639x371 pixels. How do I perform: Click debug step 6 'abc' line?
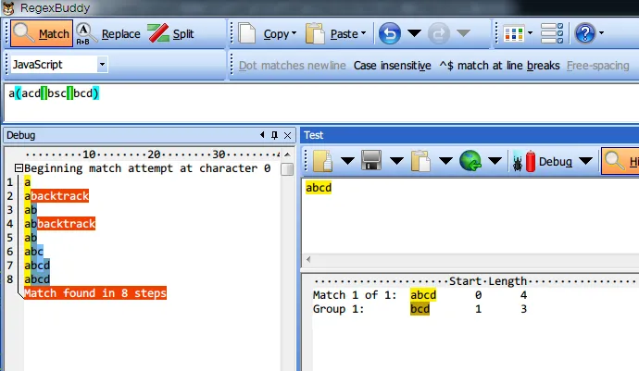click(x=33, y=252)
